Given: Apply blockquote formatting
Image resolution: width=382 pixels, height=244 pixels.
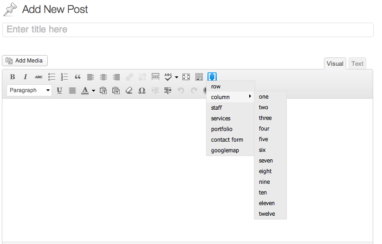Looking at the screenshot, I should [78, 77].
